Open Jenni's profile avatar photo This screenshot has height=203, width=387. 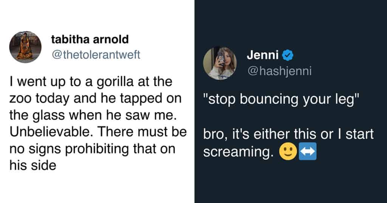click(x=220, y=63)
